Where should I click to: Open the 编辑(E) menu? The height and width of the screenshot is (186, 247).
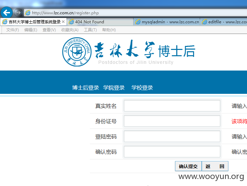pos(31,30)
